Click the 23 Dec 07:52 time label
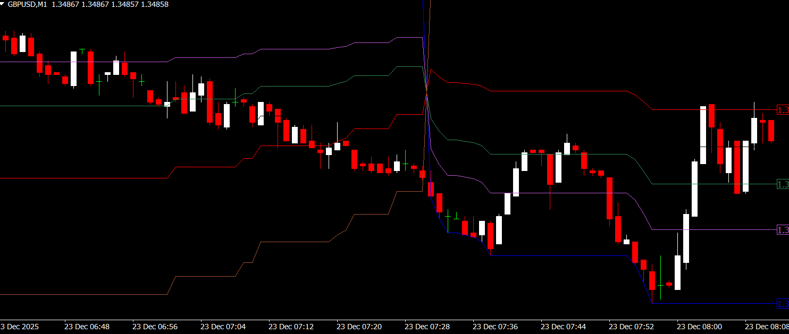 tap(631, 326)
